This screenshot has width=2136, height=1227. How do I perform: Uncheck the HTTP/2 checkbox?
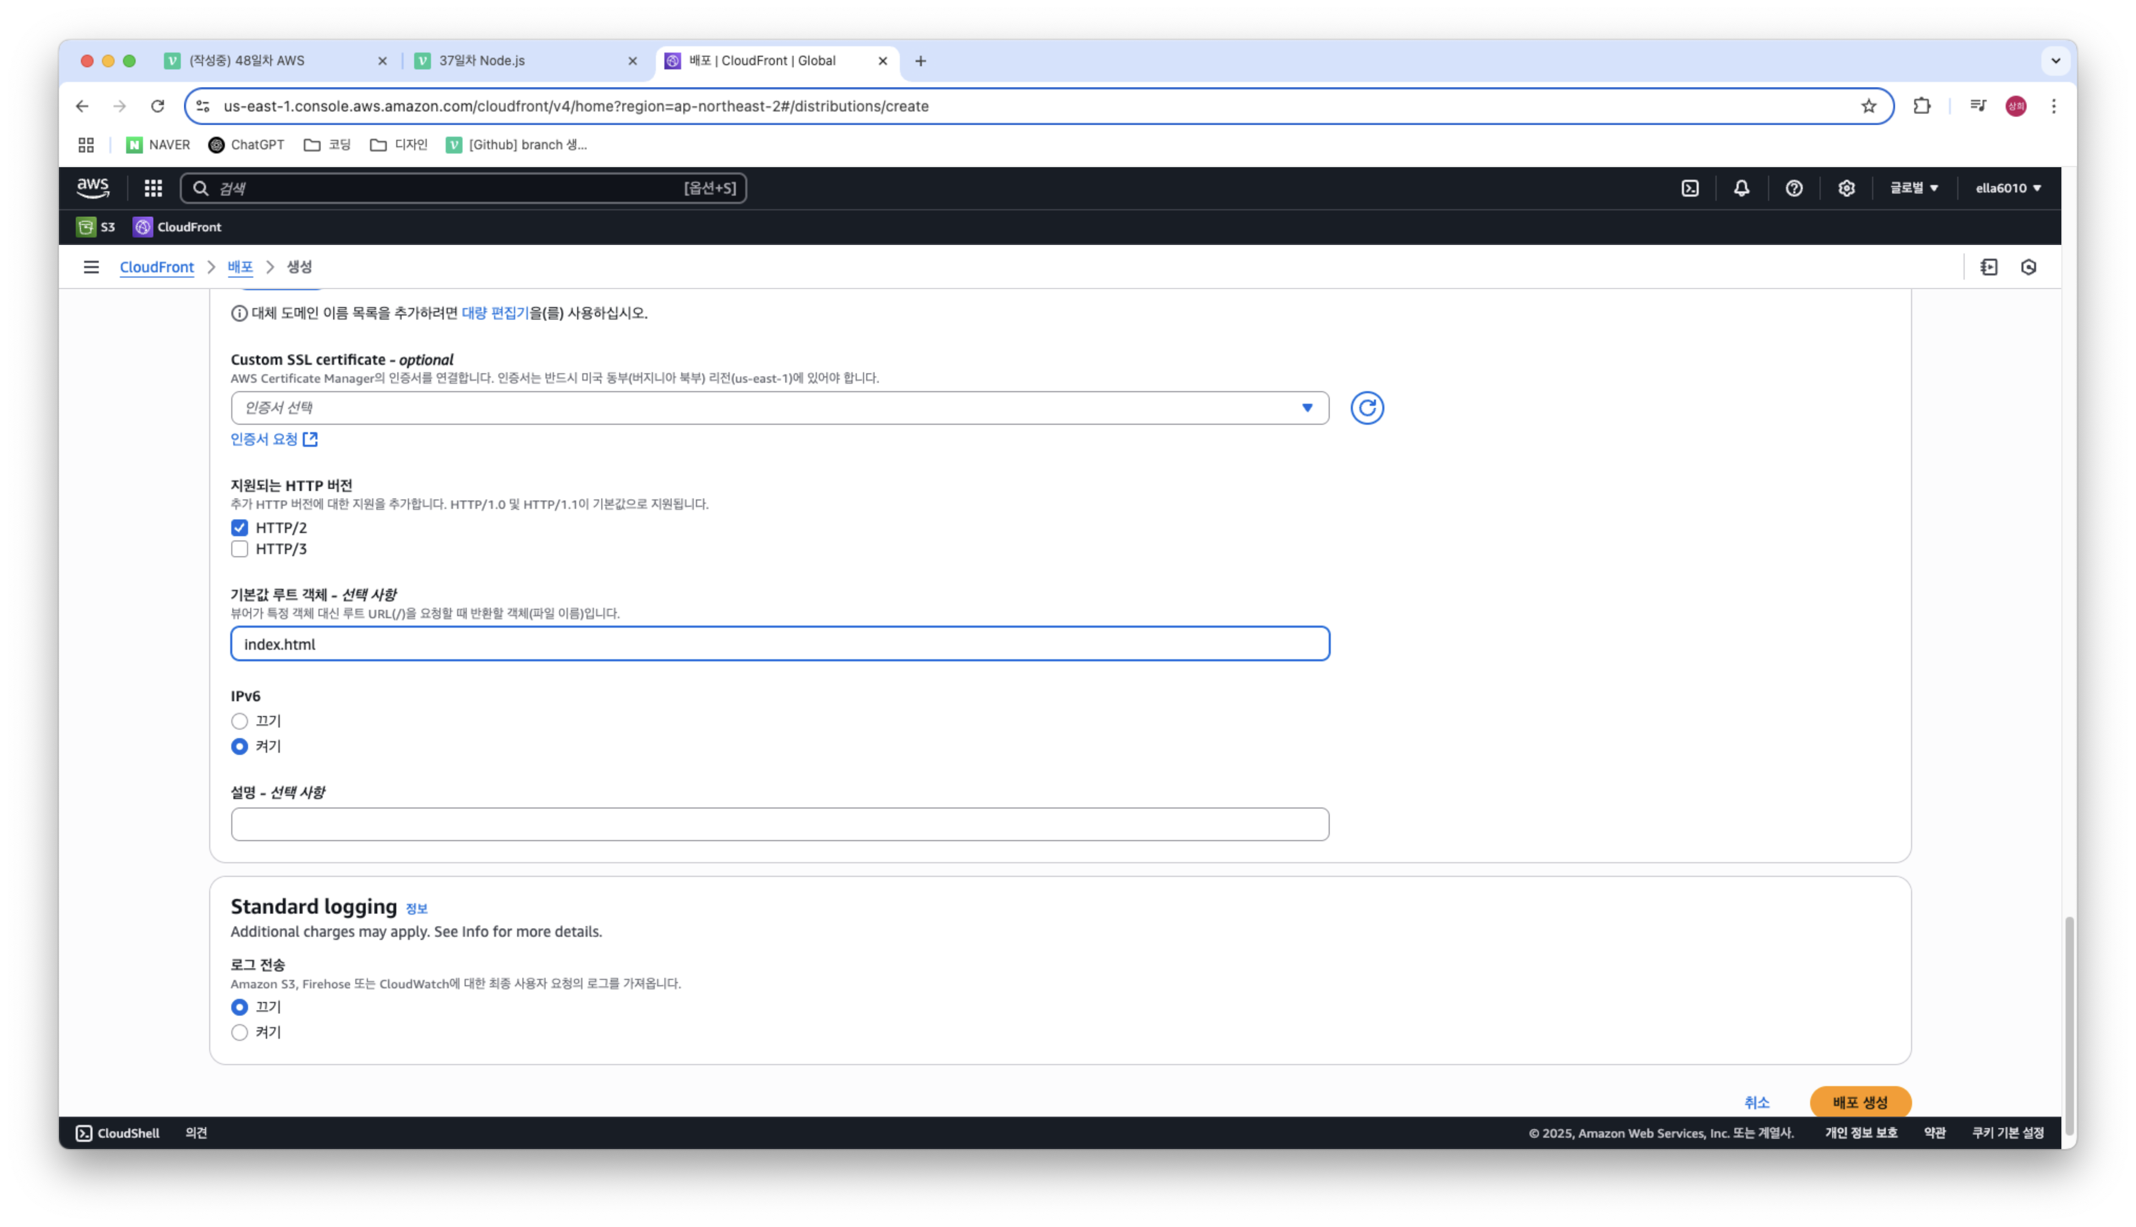(239, 527)
